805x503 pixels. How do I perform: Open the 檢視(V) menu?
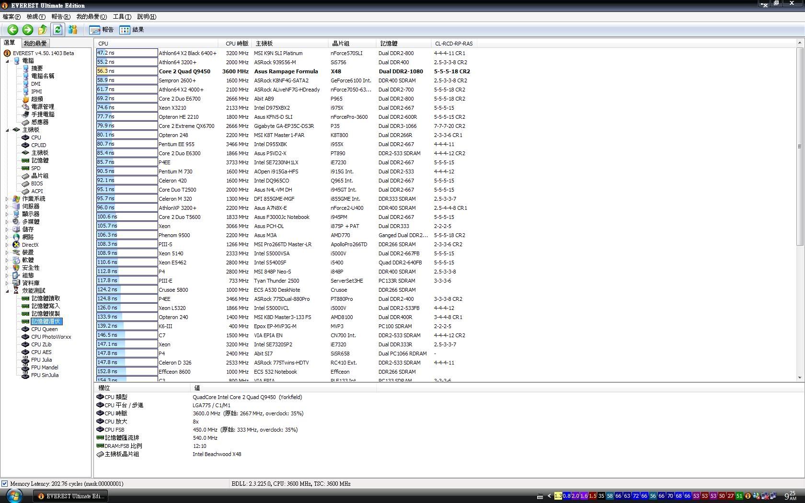36,17
